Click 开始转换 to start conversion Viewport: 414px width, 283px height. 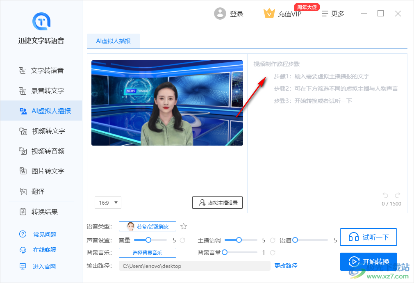[x=369, y=262]
